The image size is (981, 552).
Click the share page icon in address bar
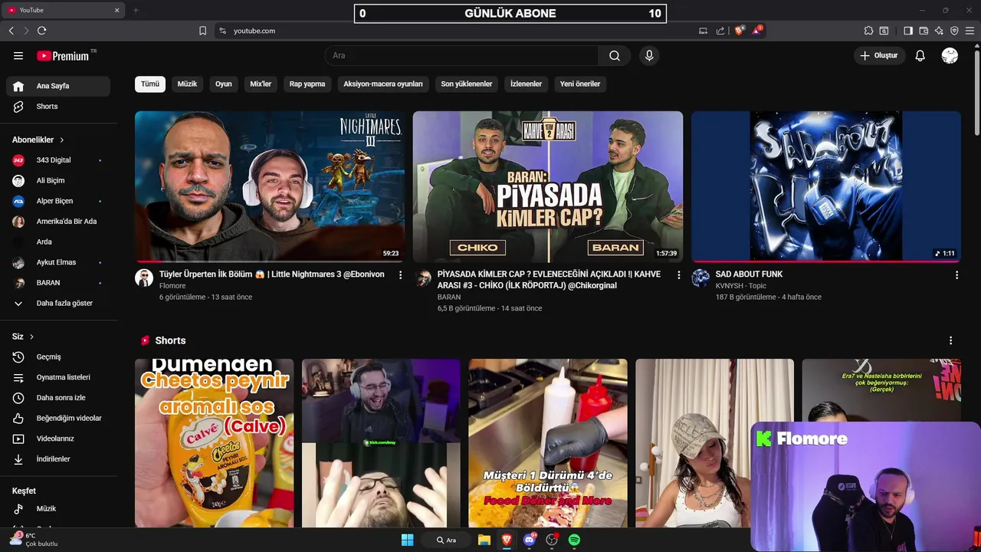point(720,31)
